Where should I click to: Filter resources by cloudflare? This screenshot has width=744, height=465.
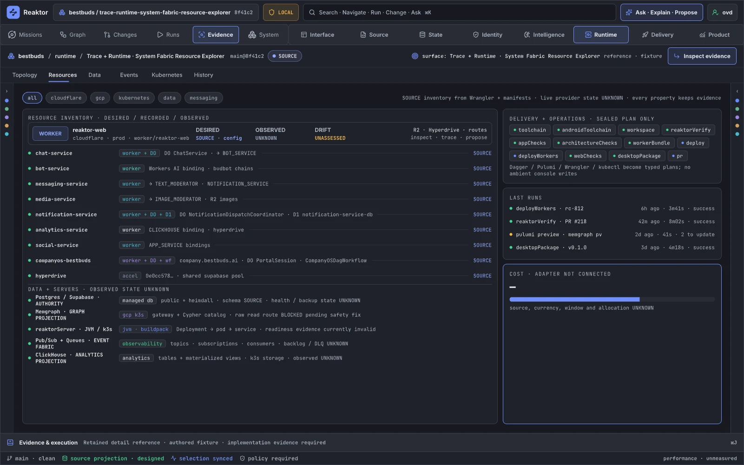[x=66, y=98]
